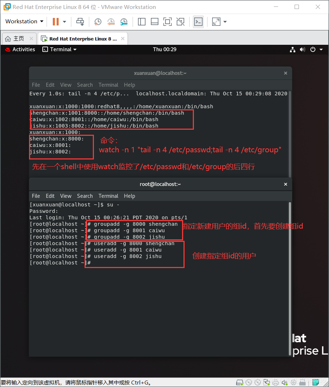
Task: Open Terminal menu in xuanxuan terminal
Action: 108,85
